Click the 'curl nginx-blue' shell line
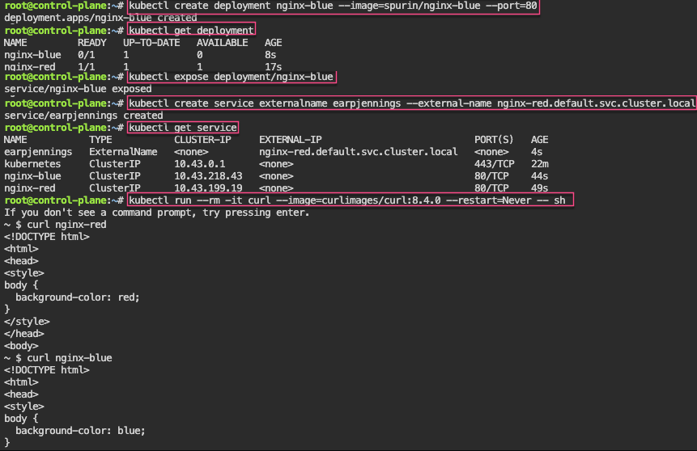This screenshot has width=697, height=451. click(70, 357)
